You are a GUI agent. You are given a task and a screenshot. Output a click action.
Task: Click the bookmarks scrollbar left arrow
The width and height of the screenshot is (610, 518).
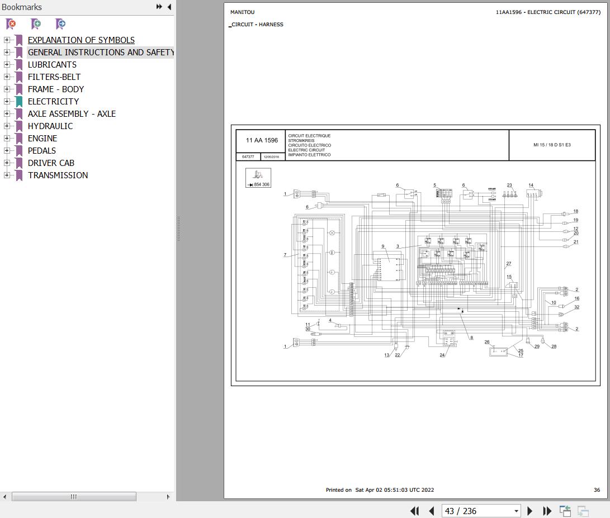(x=4, y=497)
